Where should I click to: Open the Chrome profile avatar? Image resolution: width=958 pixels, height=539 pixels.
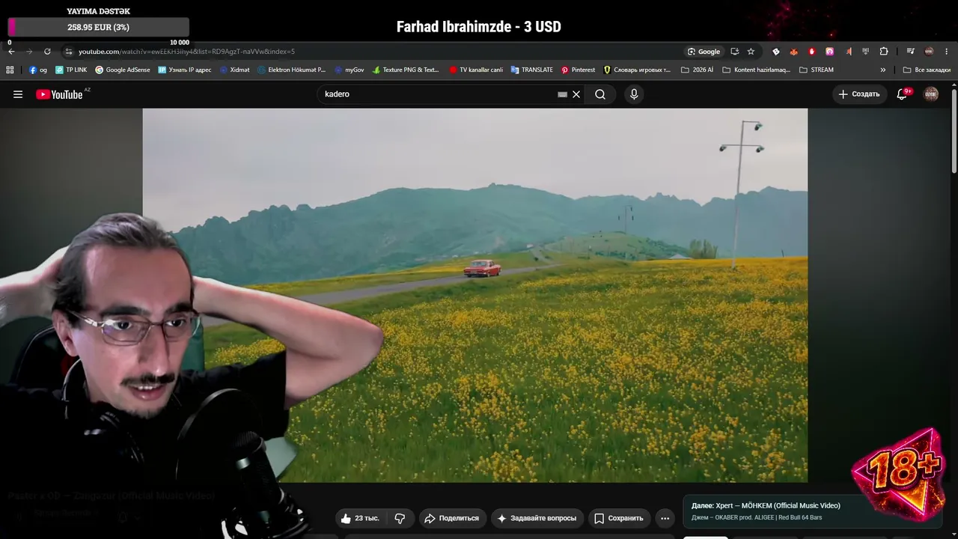(929, 52)
